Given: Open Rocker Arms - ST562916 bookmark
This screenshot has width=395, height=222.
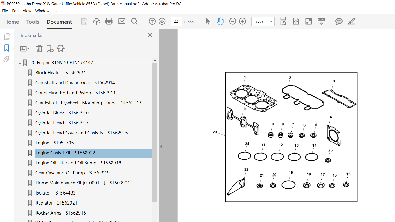Looking at the screenshot, I should click(61, 213).
